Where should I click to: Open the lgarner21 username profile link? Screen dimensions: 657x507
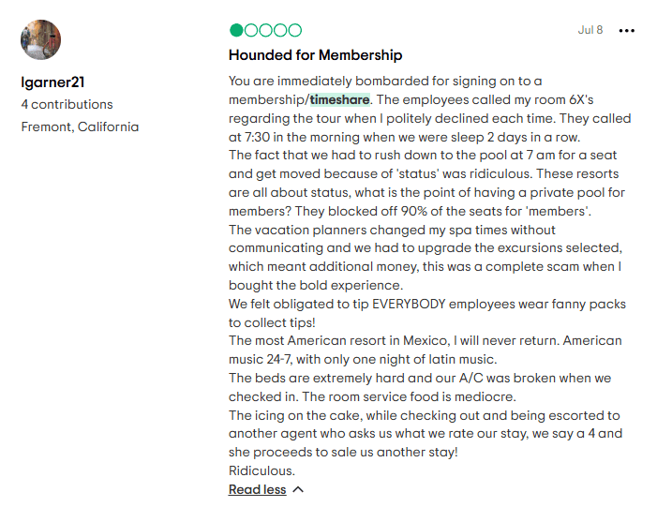tap(53, 82)
